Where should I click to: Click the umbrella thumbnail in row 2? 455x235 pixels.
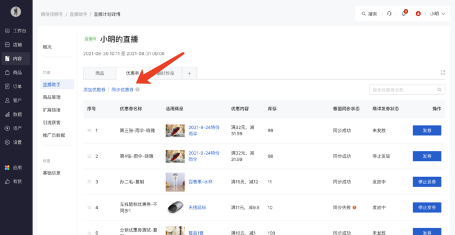pyautogui.click(x=175, y=156)
